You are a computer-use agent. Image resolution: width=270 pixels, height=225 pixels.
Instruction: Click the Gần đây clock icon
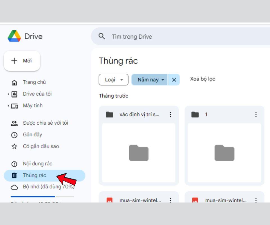(x=14, y=135)
